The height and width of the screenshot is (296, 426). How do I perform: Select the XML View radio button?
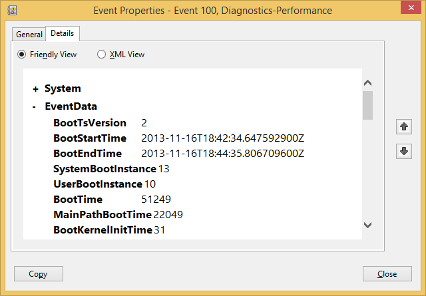pos(101,55)
